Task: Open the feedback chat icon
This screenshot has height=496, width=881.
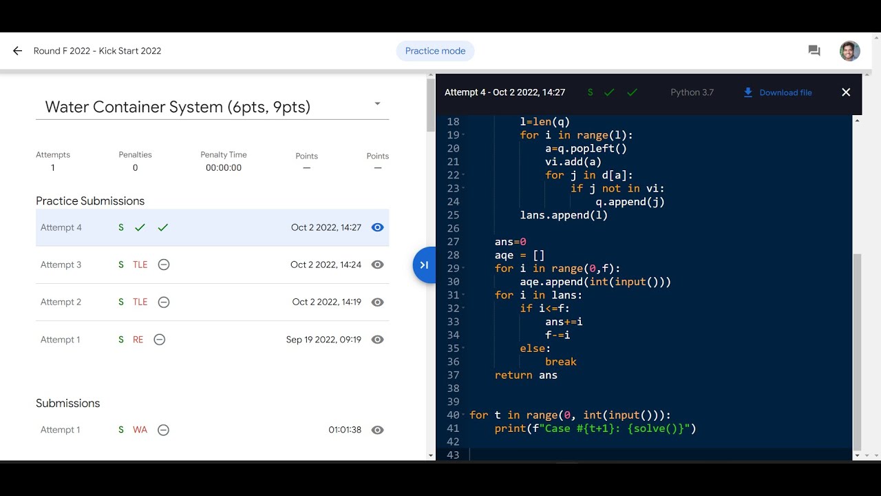Action: click(x=814, y=51)
